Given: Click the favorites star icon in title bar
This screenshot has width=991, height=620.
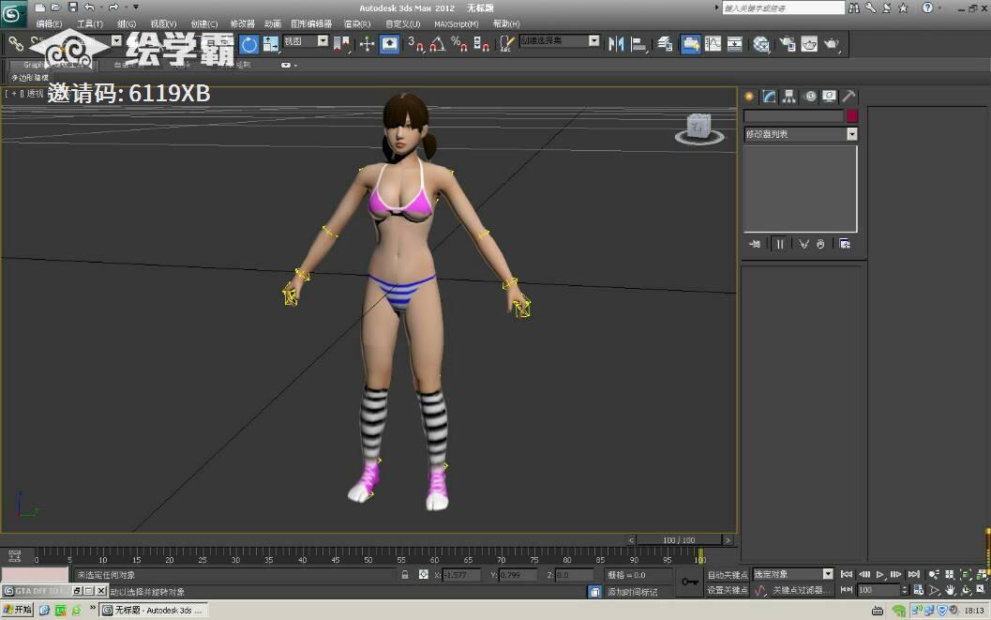Looking at the screenshot, I should pos(903,8).
